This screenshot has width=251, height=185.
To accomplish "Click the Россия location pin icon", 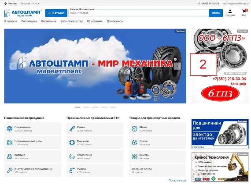I will click(x=5, y=4).
